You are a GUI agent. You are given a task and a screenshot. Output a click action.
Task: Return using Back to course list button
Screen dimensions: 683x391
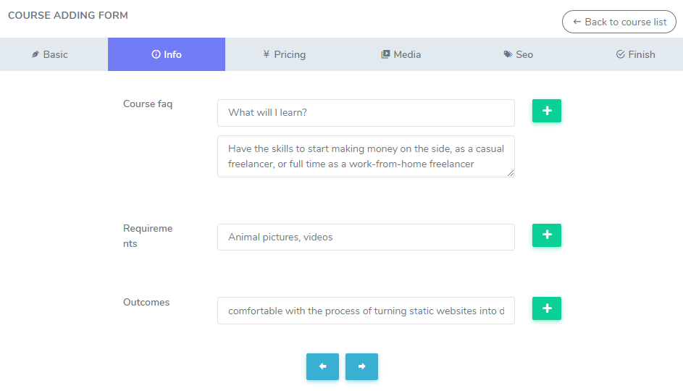[619, 22]
